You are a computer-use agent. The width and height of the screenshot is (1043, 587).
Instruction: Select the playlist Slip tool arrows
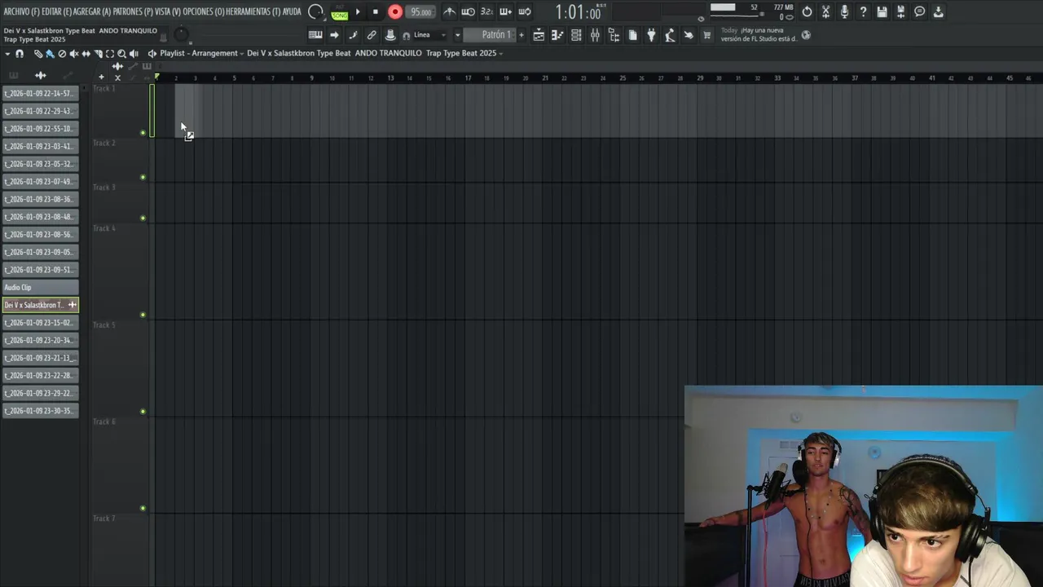coord(86,54)
